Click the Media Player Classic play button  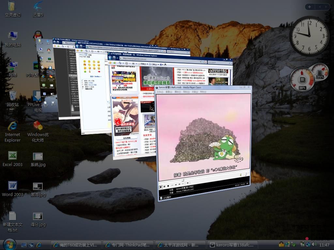[161, 187]
